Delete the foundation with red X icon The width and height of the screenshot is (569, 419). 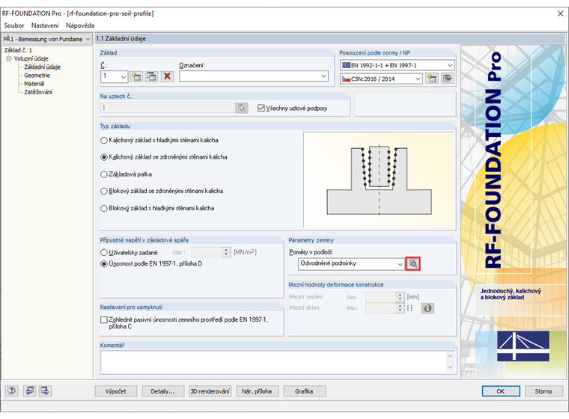[x=167, y=76]
